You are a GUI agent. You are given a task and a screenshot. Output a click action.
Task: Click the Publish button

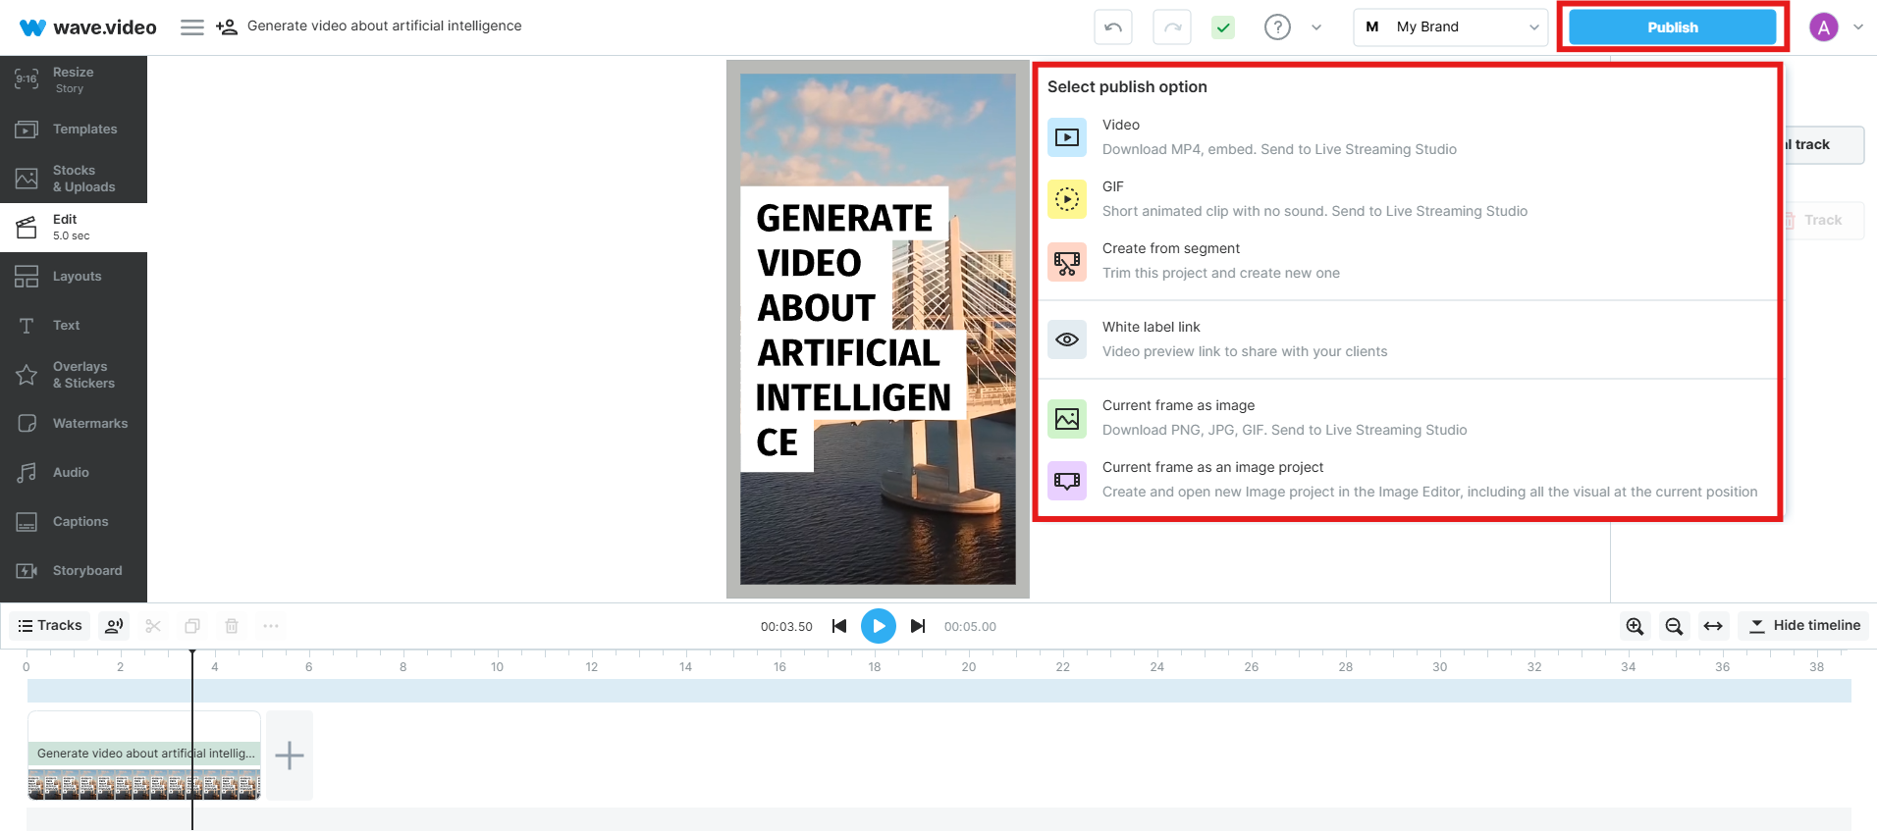coord(1673,27)
